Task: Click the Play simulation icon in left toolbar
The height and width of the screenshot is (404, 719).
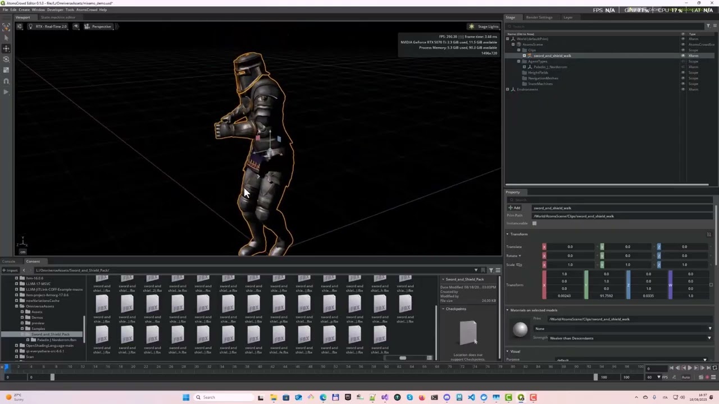Action: point(6,91)
